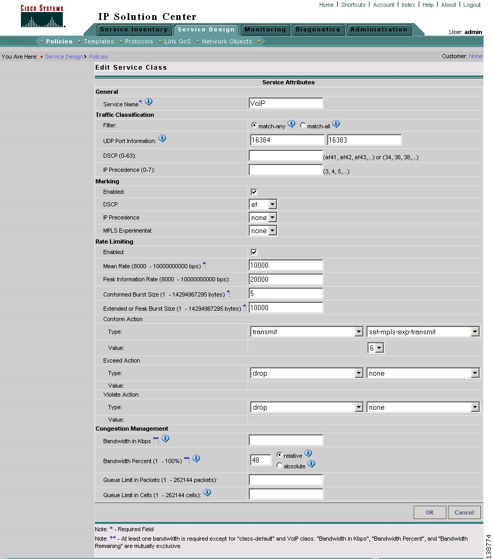Open the IP Precedence marking dropdown
The height and width of the screenshot is (559, 492).
pyautogui.click(x=263, y=217)
